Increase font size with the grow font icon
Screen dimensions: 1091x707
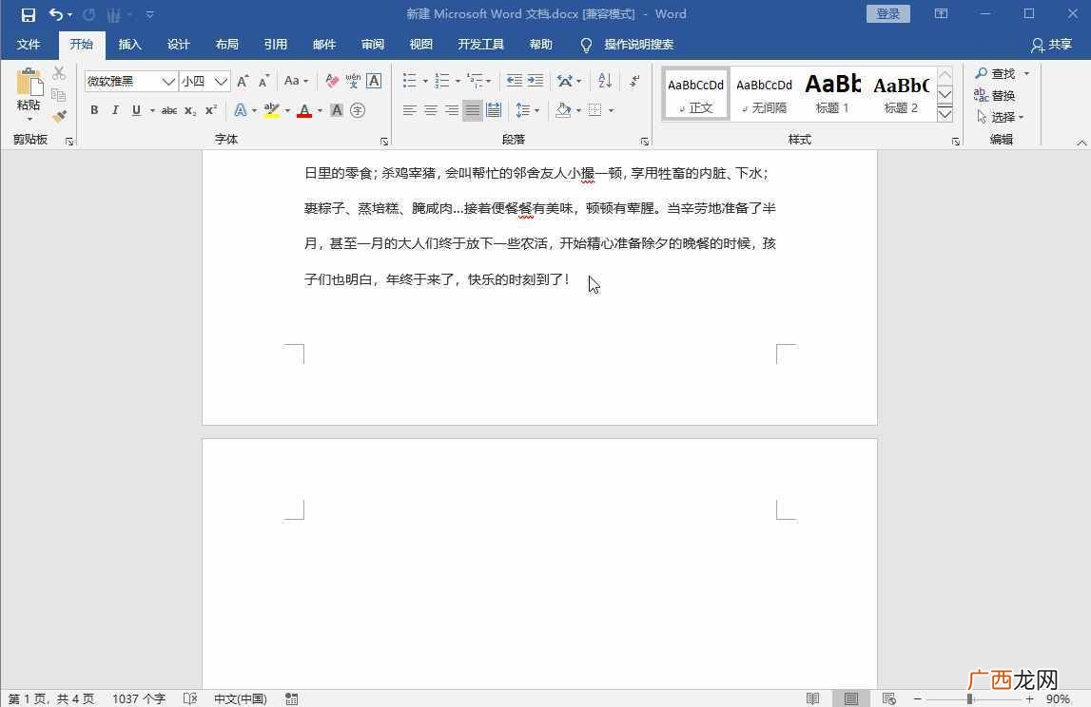coord(243,82)
